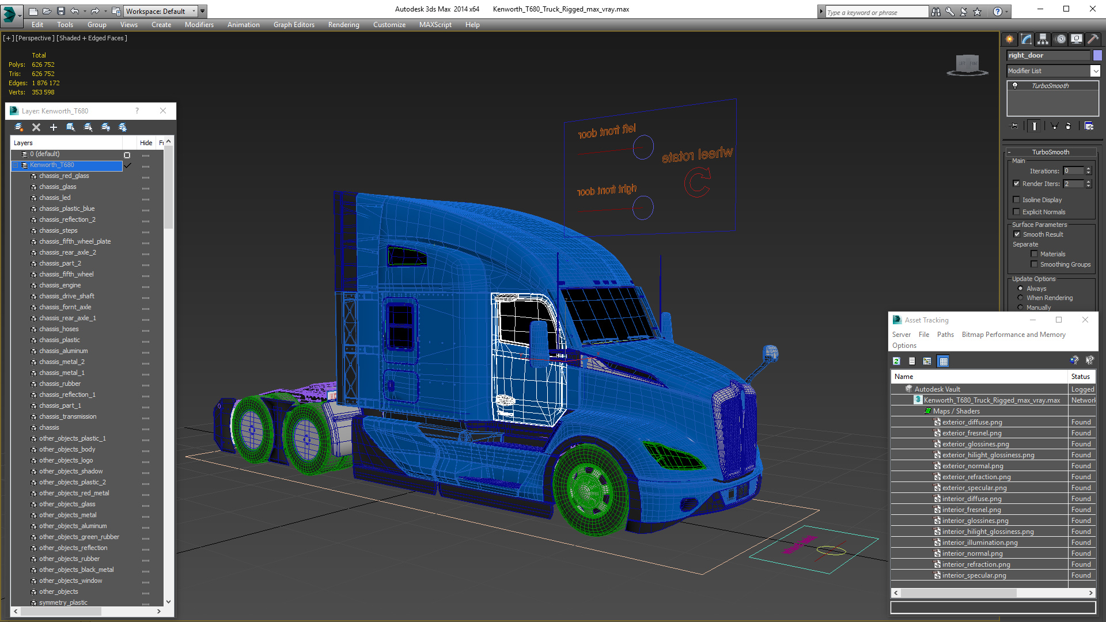Viewport: 1106px width, 622px height.
Task: Open Paths menu in Asset Tracking
Action: (x=945, y=335)
